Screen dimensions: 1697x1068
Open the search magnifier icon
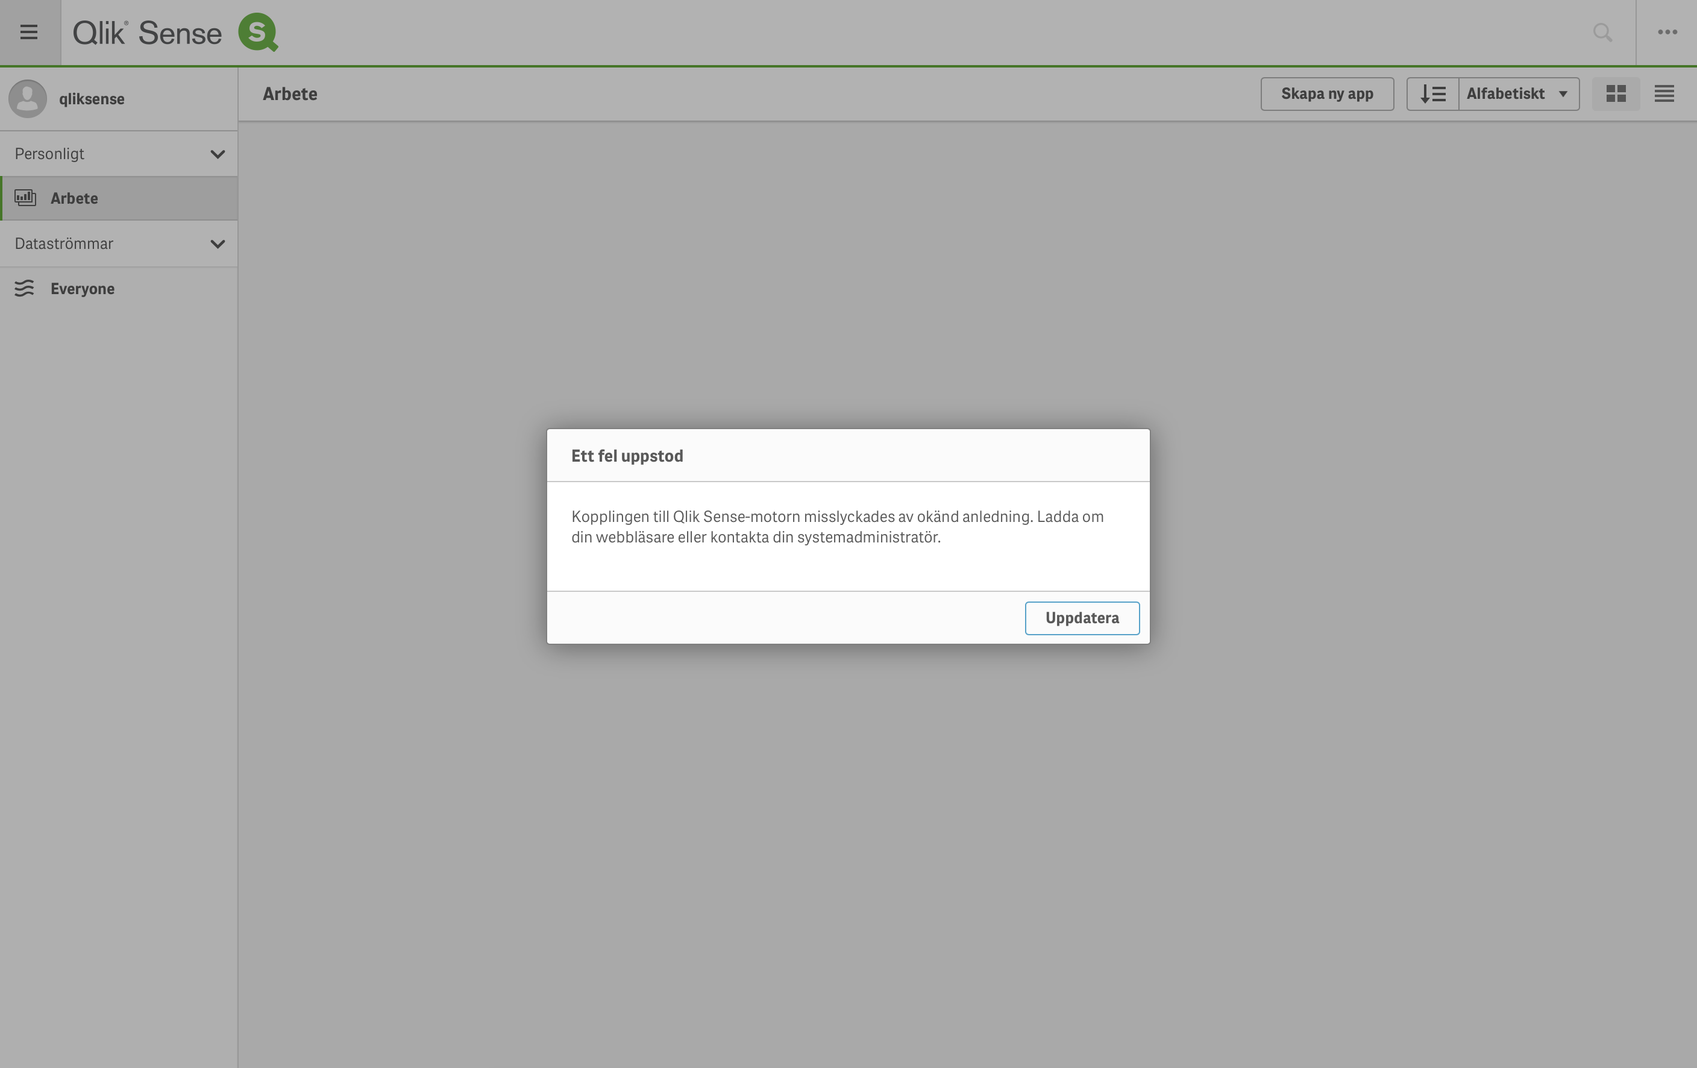[1602, 33]
